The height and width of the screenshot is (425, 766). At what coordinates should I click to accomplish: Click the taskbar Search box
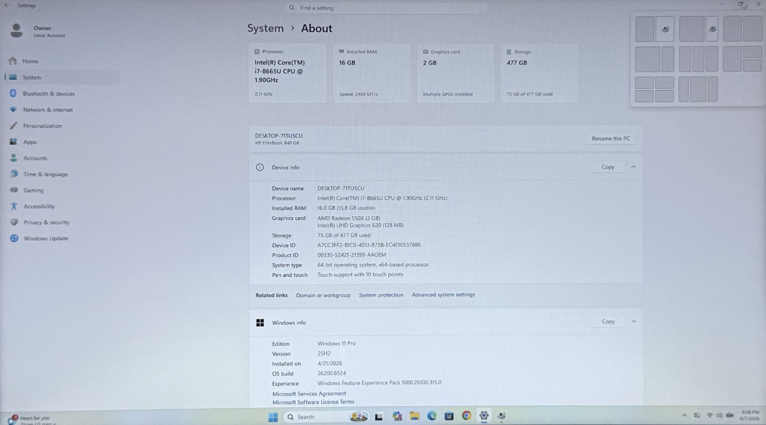click(327, 417)
